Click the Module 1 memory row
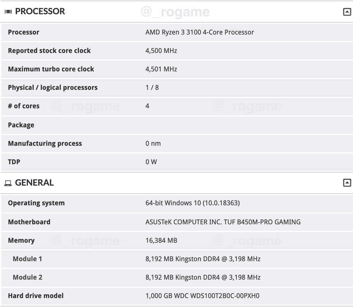The height and width of the screenshot is (307, 353). click(177, 259)
